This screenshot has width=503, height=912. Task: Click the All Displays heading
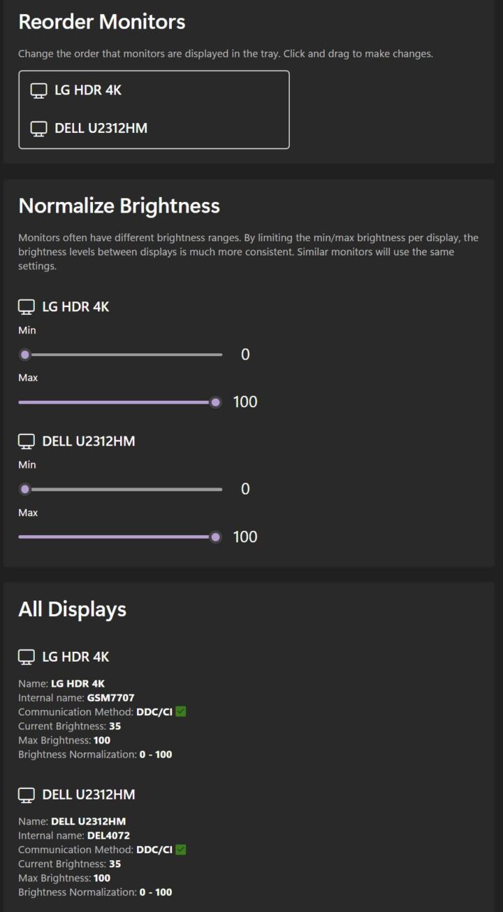coord(72,609)
